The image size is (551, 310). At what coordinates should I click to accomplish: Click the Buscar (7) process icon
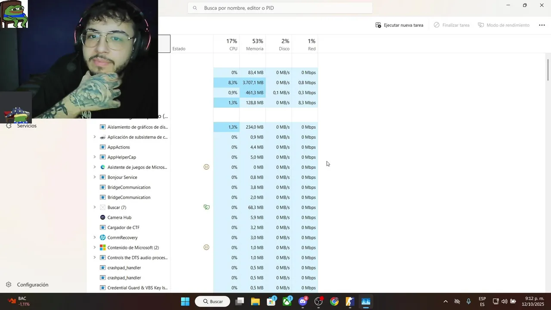point(102,208)
